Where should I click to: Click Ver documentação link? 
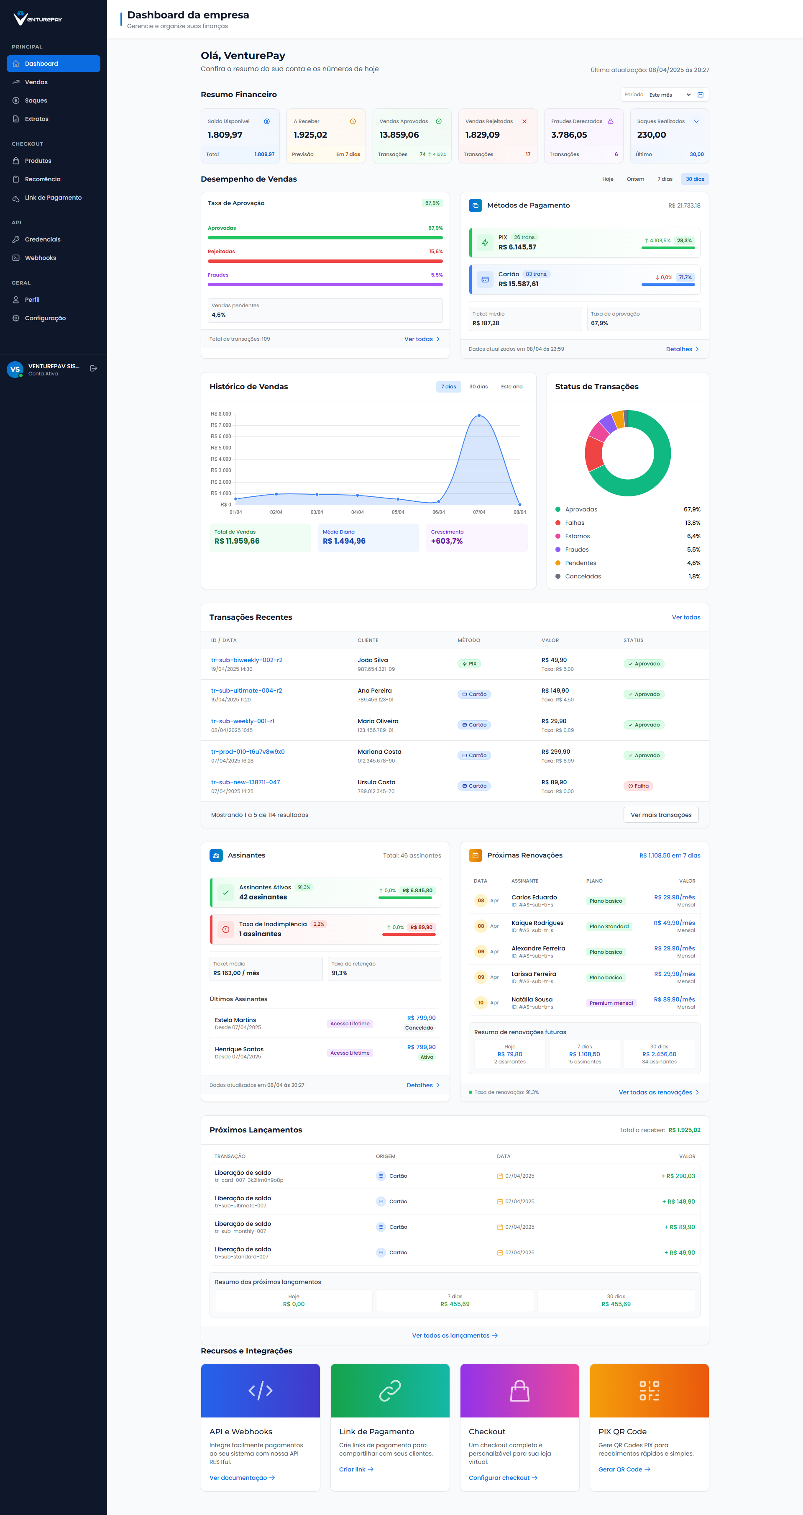click(x=242, y=1478)
